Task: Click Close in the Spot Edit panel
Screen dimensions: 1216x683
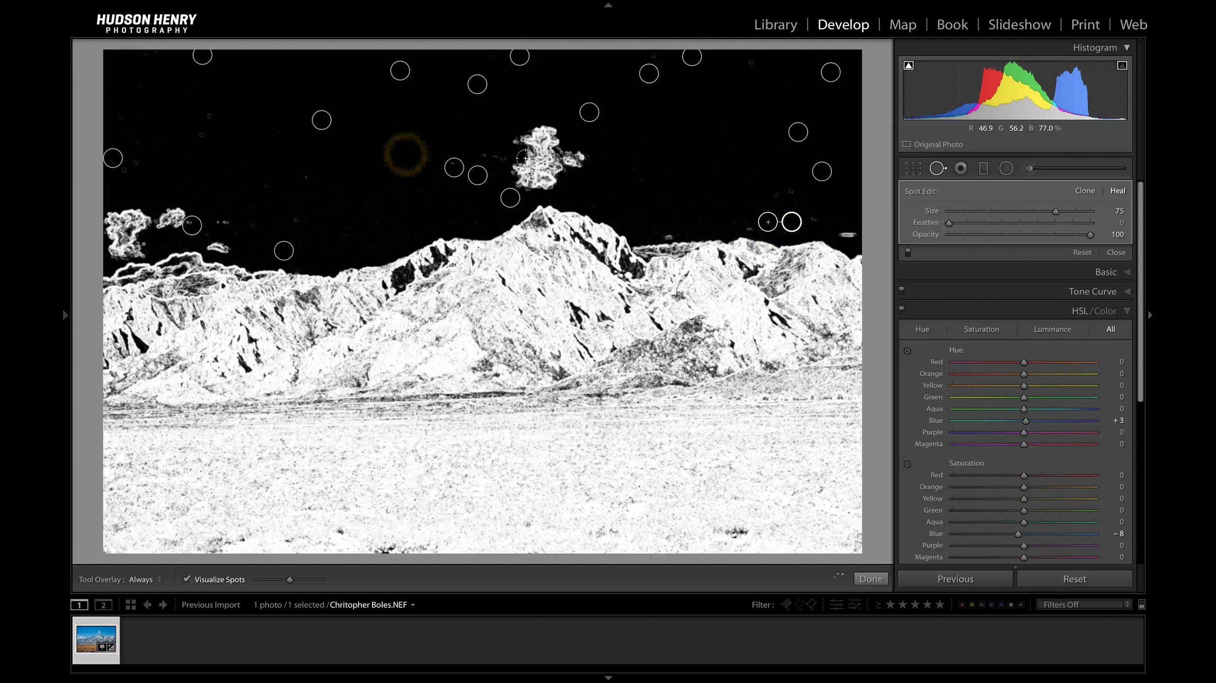Action: pos(1116,253)
